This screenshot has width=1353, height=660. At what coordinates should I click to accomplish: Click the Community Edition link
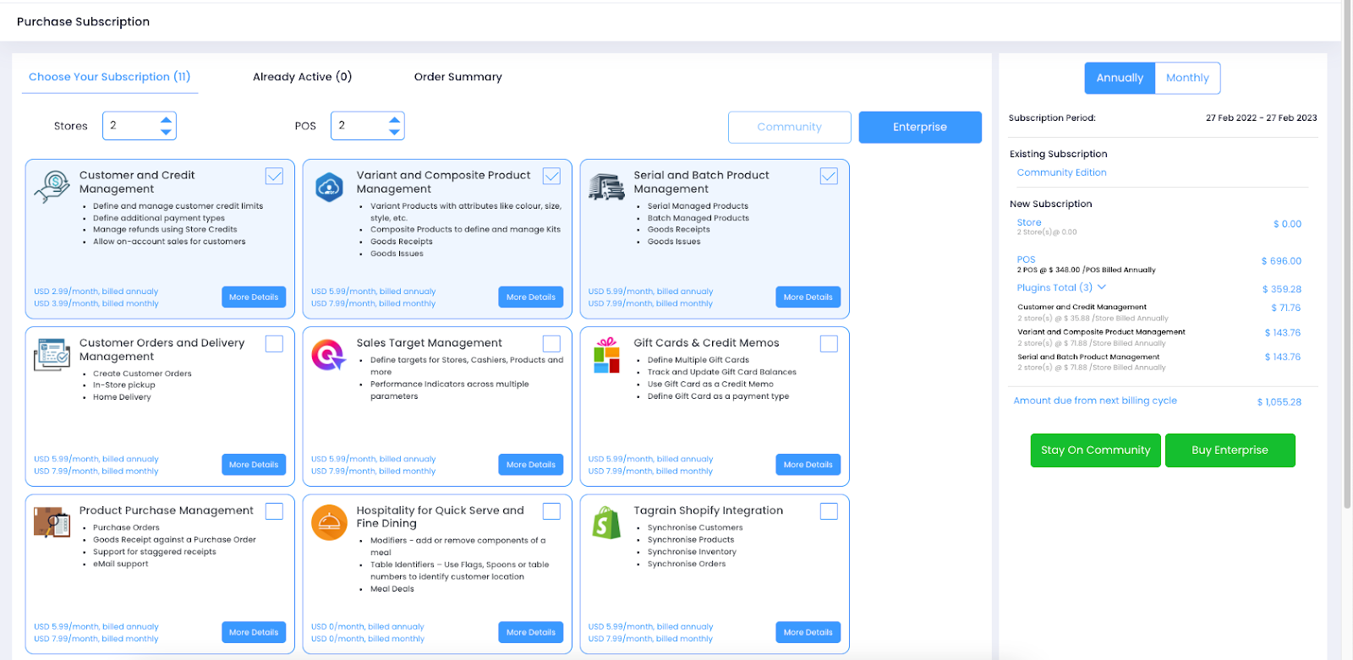click(1061, 172)
